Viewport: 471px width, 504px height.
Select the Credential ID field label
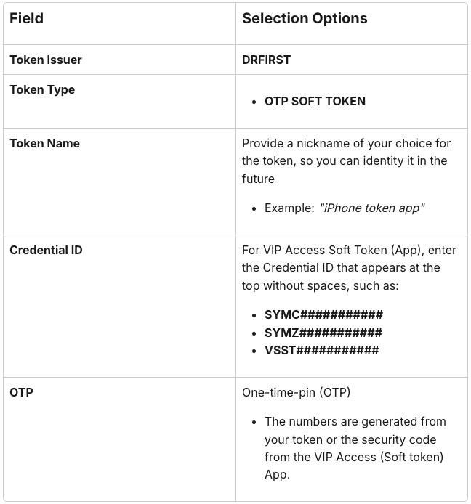tap(46, 250)
